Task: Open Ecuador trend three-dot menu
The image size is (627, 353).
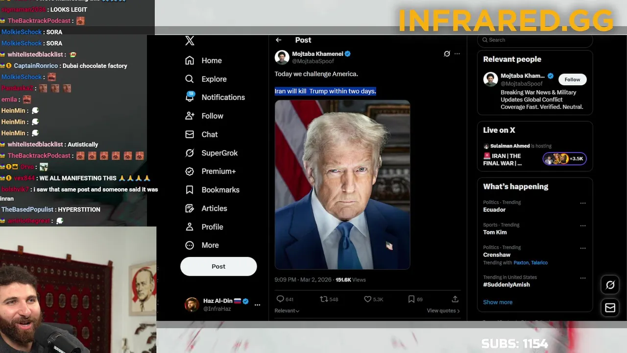Action: [583, 203]
